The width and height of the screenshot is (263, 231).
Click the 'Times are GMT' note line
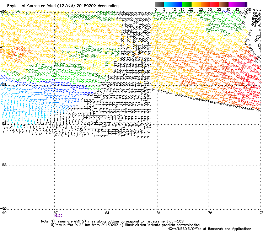112,221
